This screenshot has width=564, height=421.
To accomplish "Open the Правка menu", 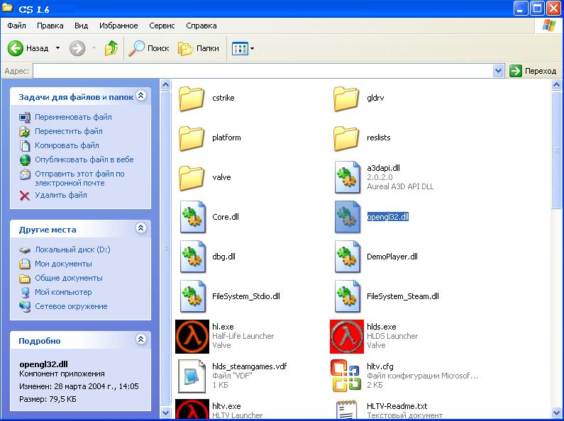I will tap(50, 26).
